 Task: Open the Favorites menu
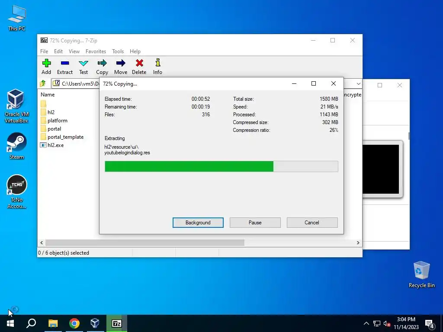click(96, 51)
